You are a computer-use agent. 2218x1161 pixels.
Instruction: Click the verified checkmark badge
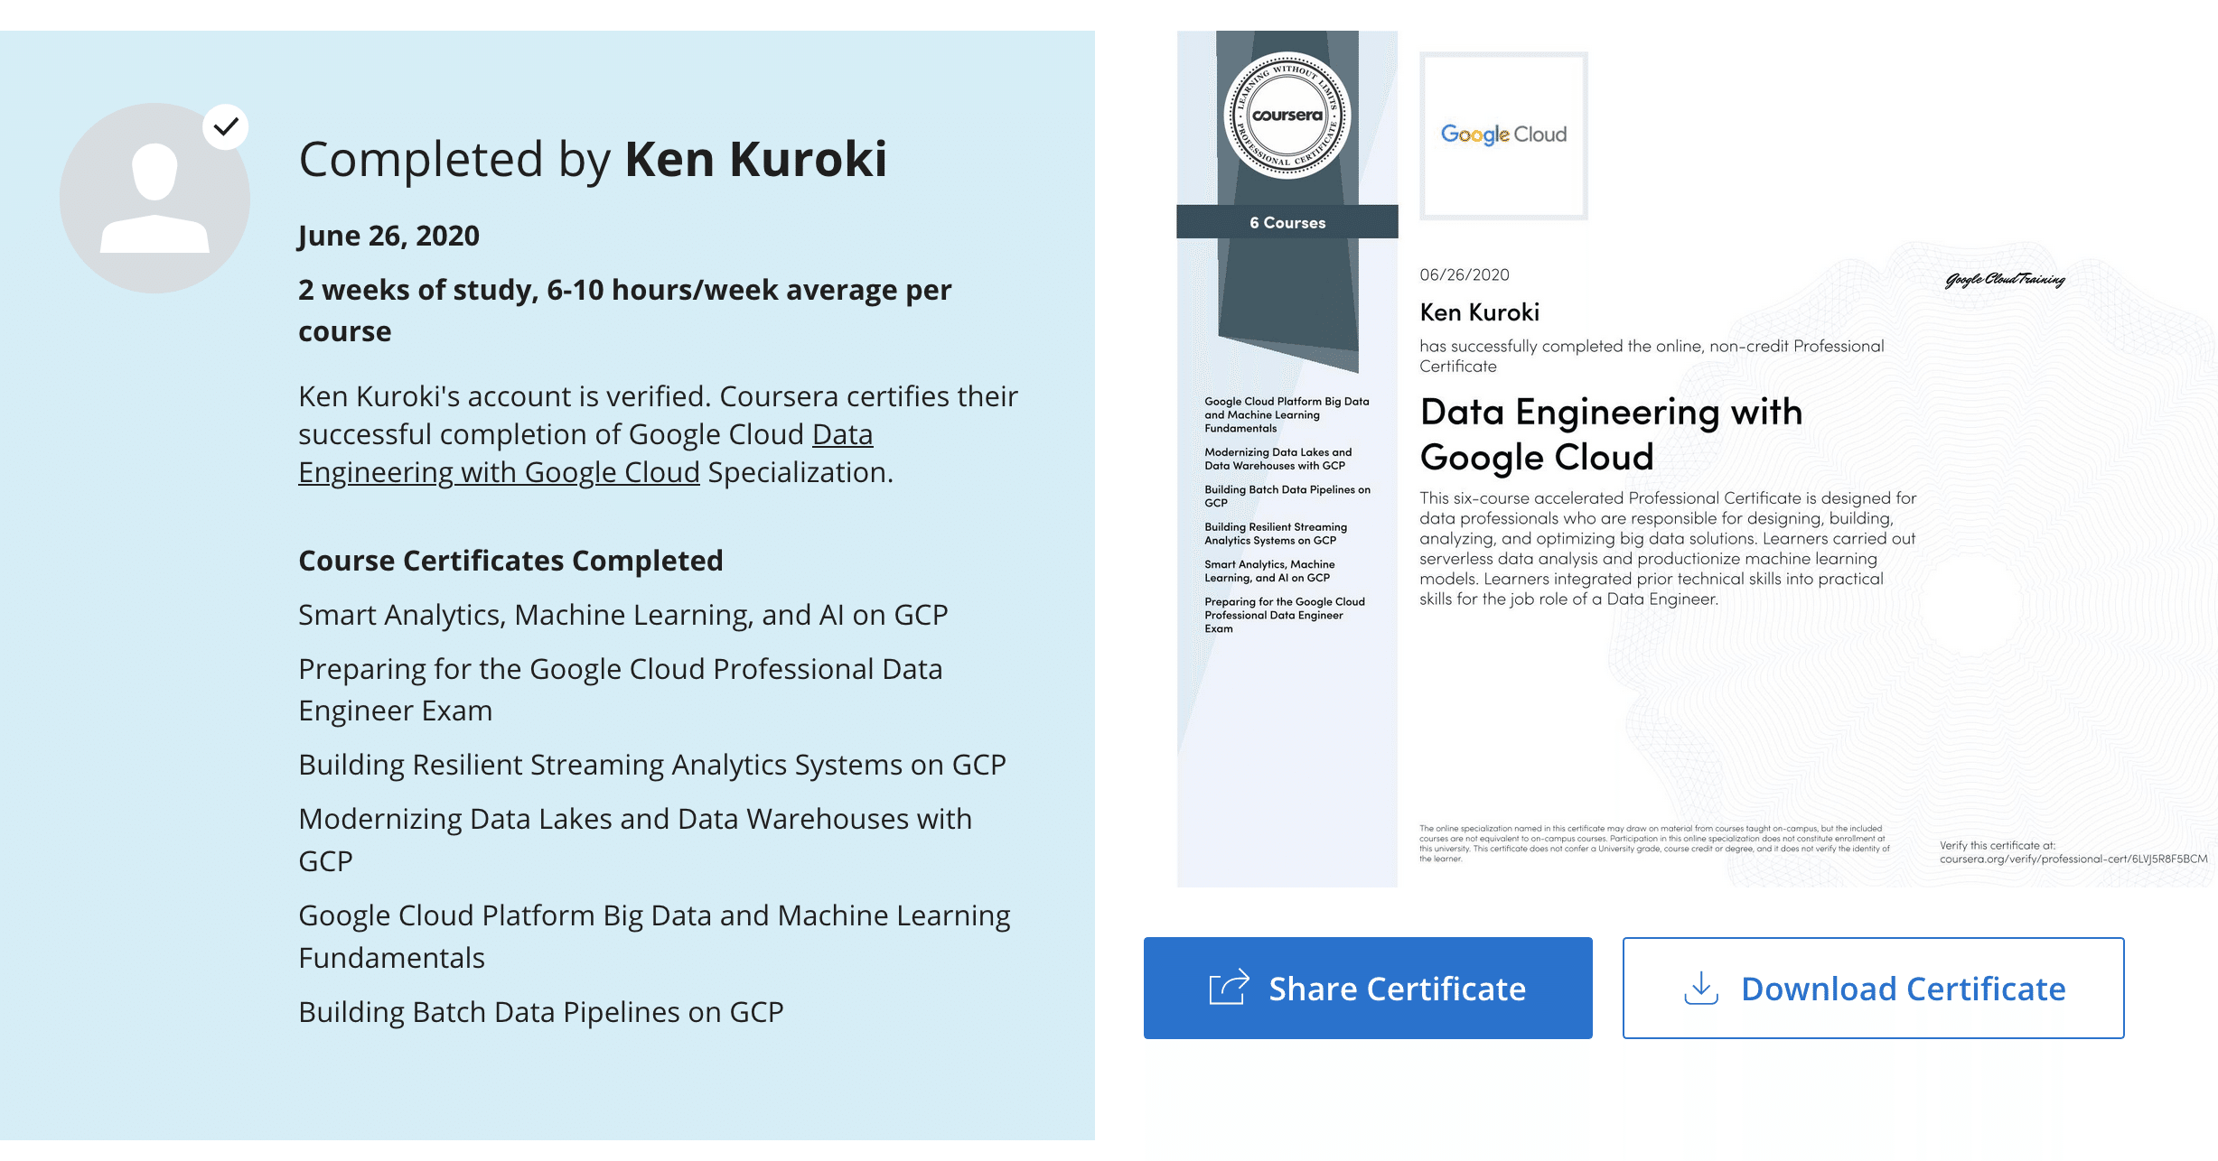pyautogui.click(x=226, y=126)
